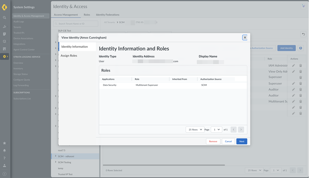Open the Roles tab
Screen dimensions: 309x178
pyautogui.click(x=87, y=15)
